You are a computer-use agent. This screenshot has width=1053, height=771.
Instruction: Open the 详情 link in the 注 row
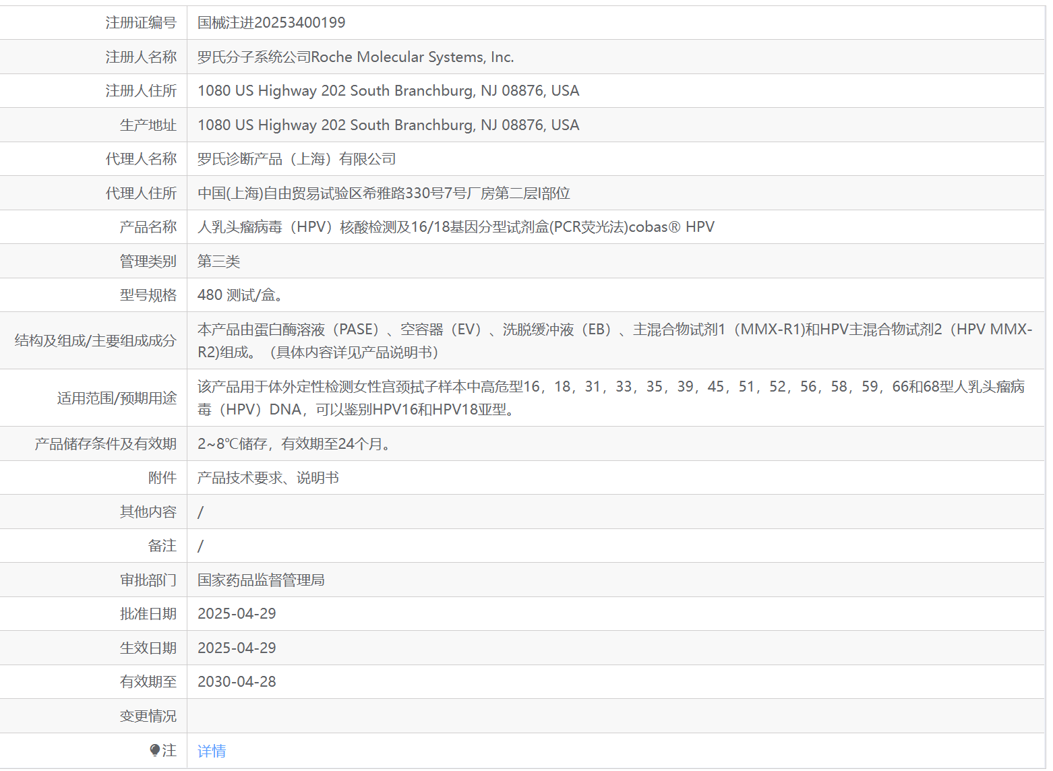pyautogui.click(x=212, y=751)
